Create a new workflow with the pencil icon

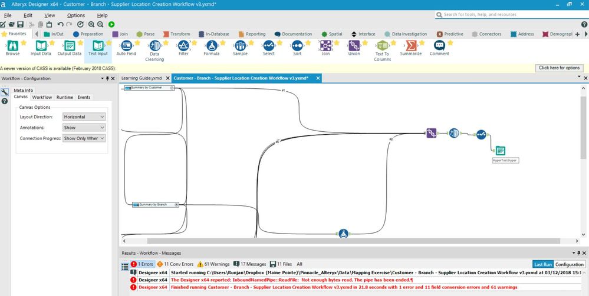click(x=2, y=24)
